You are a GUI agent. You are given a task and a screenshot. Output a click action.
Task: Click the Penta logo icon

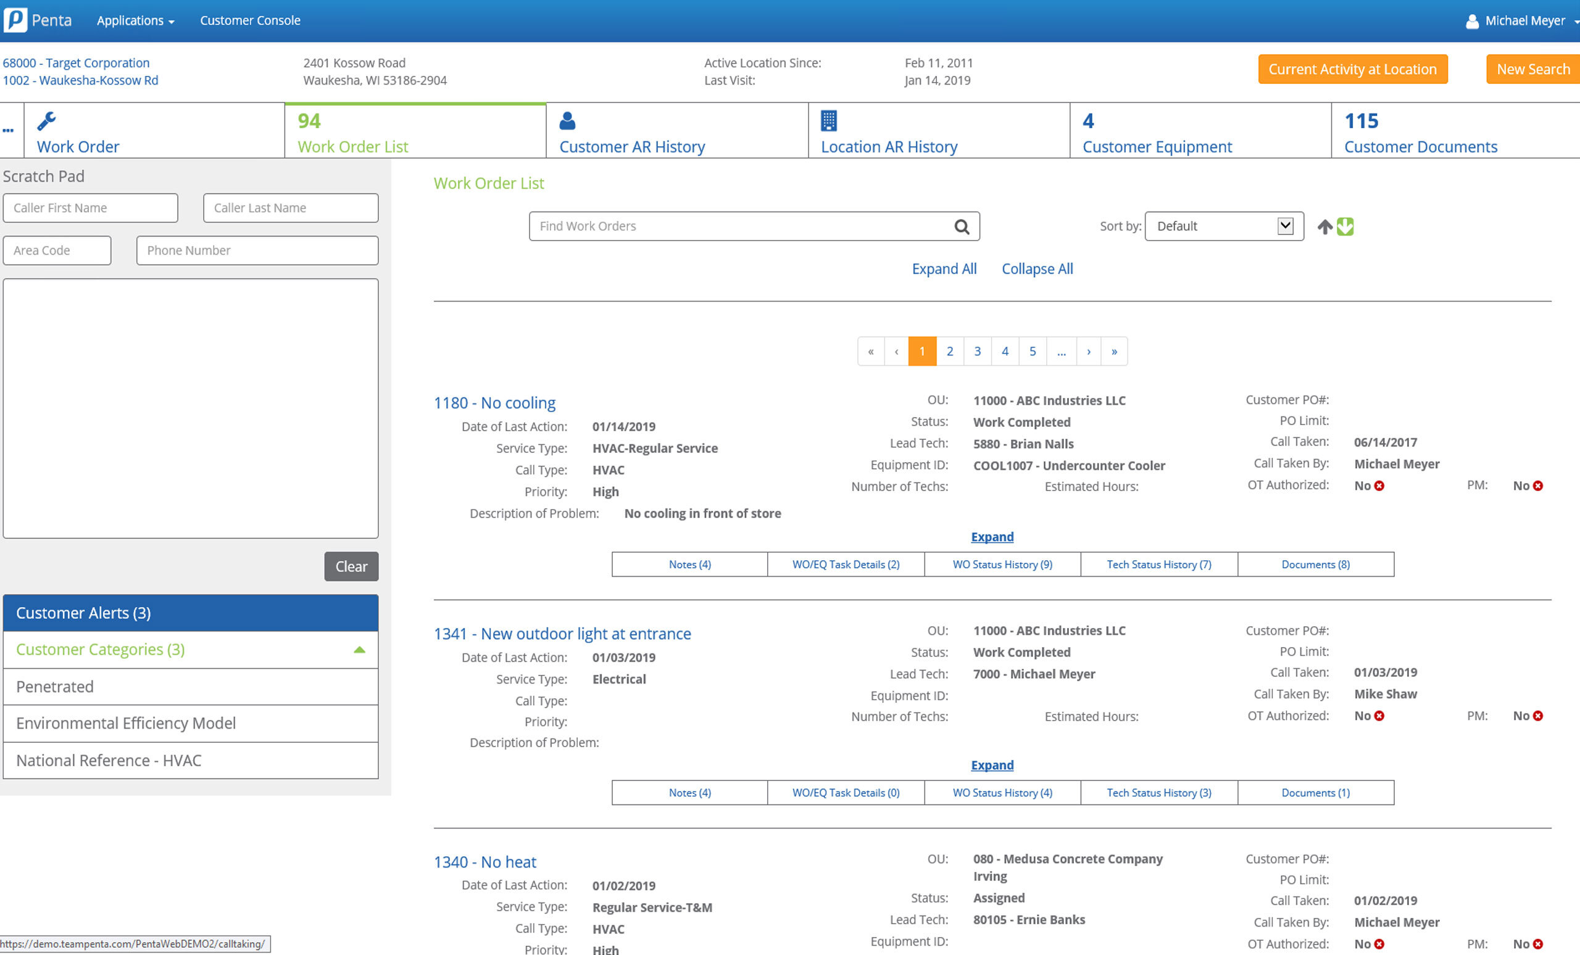pyautogui.click(x=15, y=20)
